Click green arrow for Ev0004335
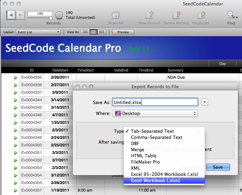The width and height of the screenshot is (242, 195). tap(16, 78)
